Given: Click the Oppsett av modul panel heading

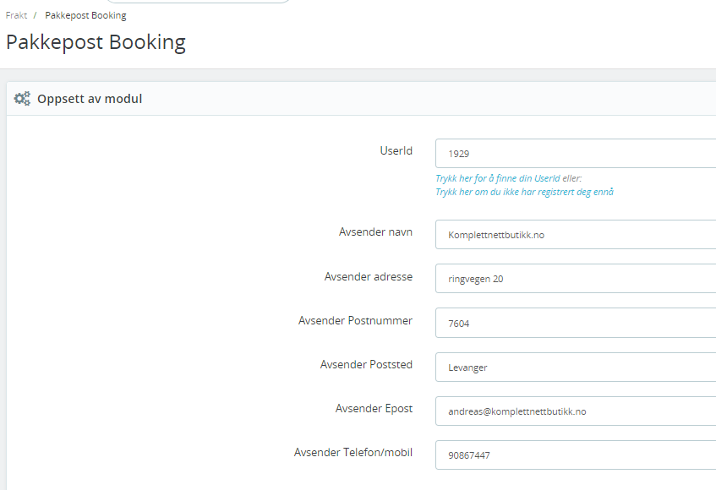Looking at the screenshot, I should pos(90,99).
